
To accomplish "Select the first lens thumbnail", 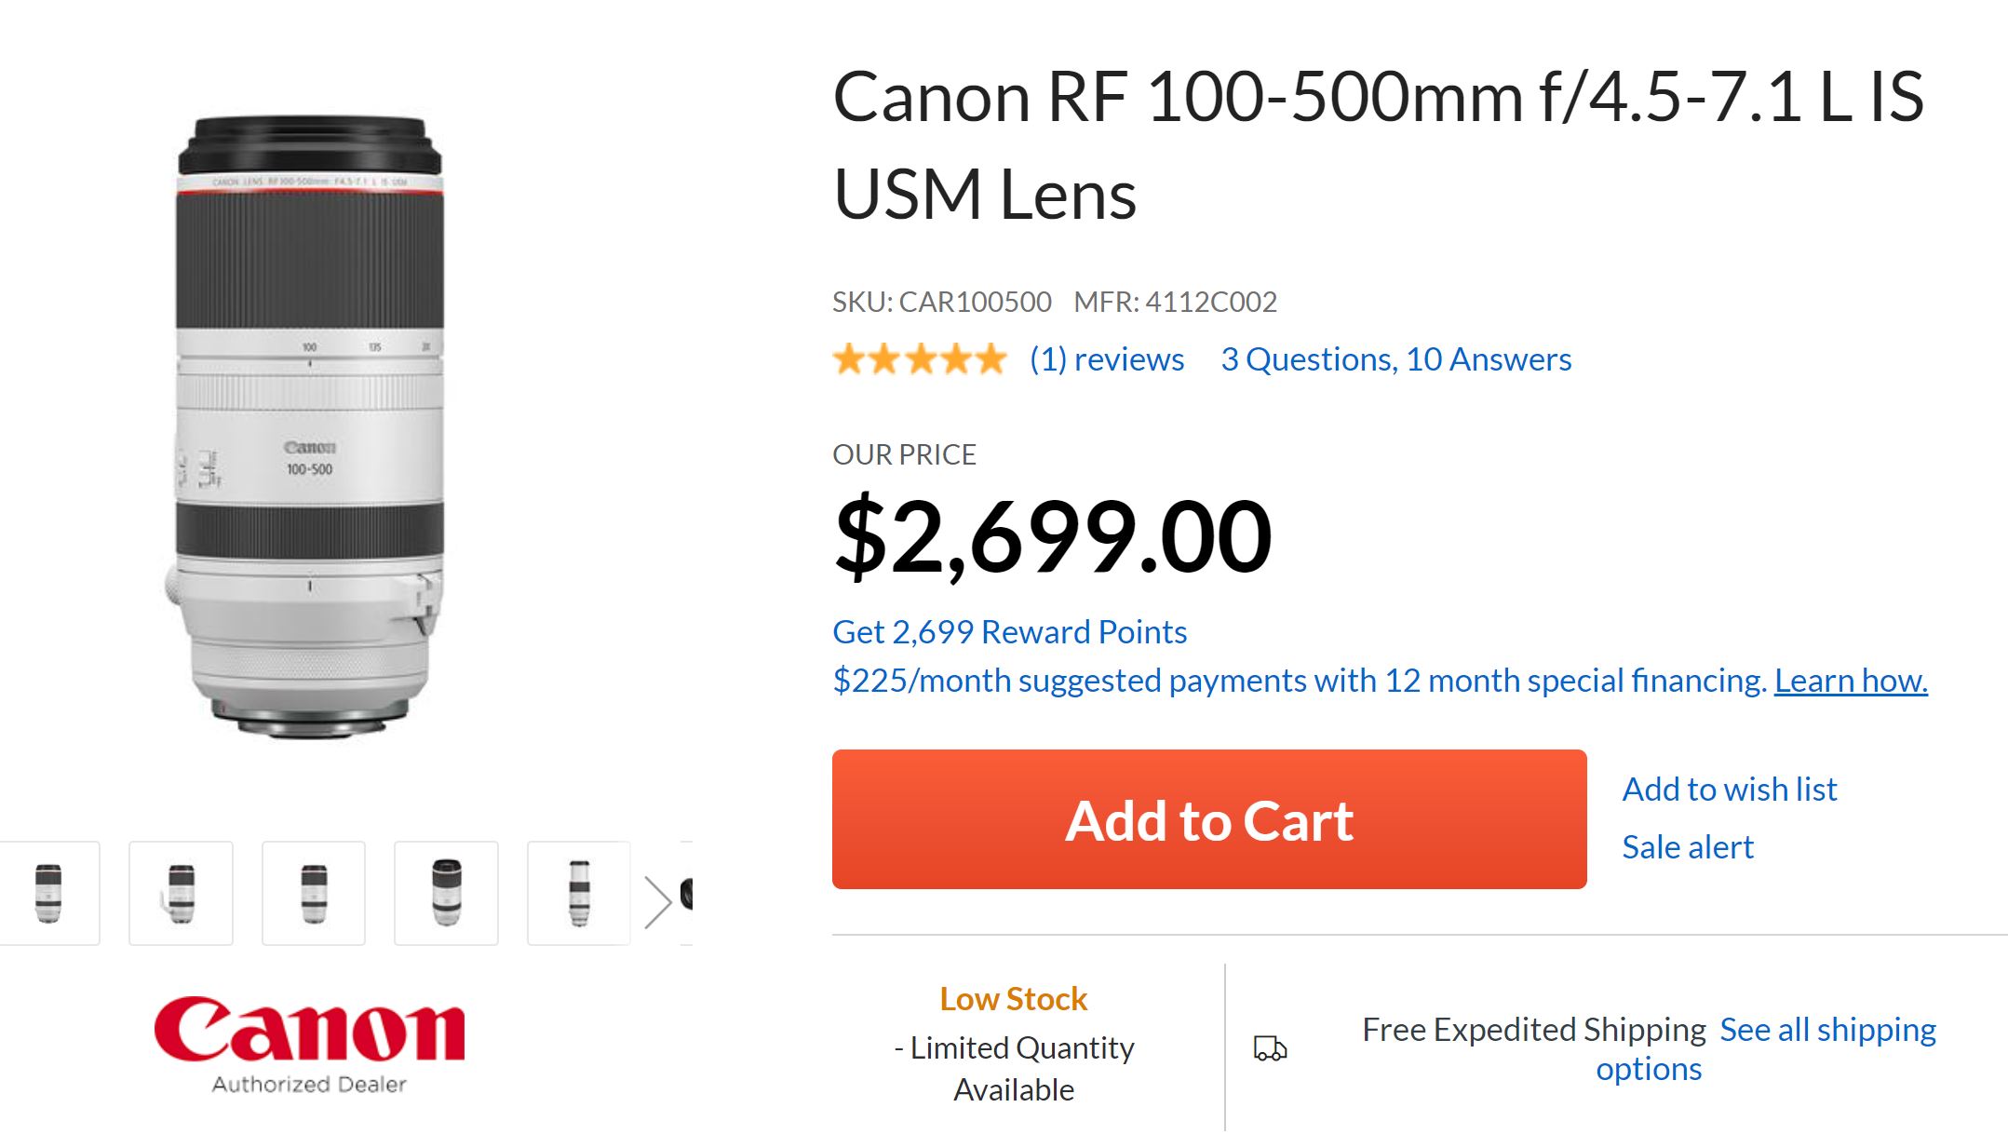I will coord(48,894).
